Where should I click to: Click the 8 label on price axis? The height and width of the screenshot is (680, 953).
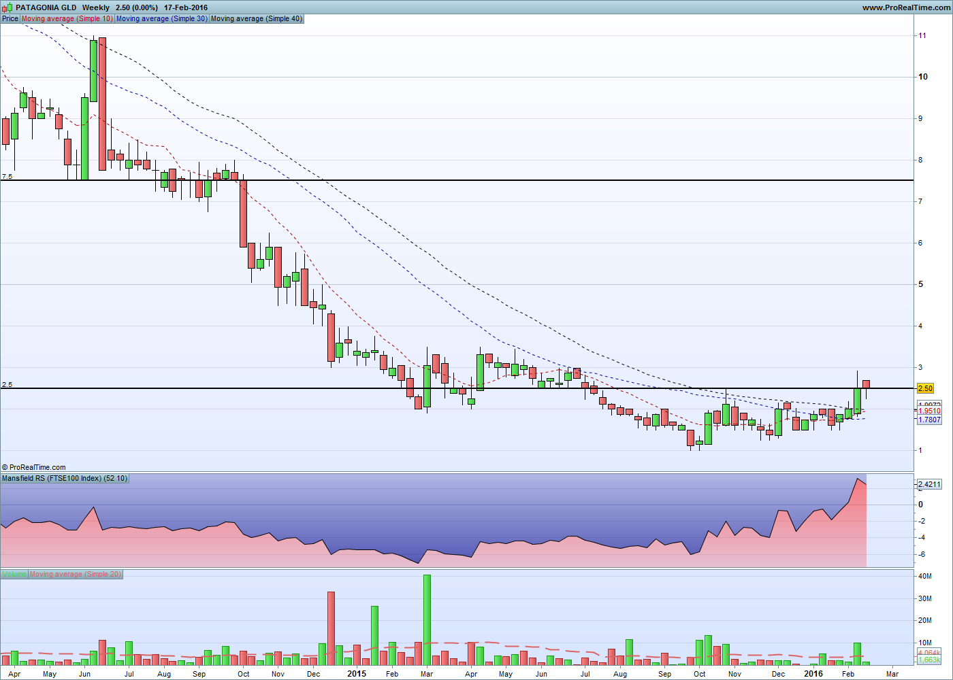(921, 160)
